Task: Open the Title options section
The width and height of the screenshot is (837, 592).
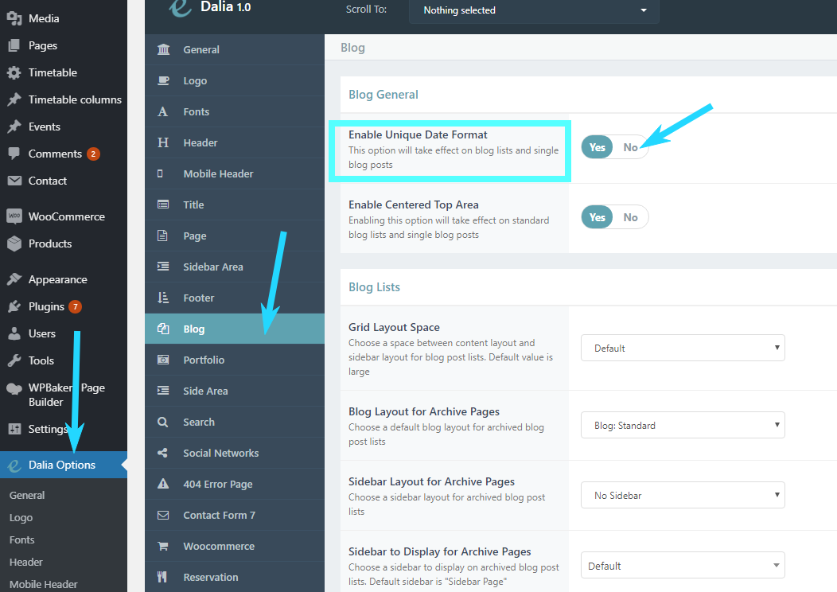Action: [x=235, y=204]
